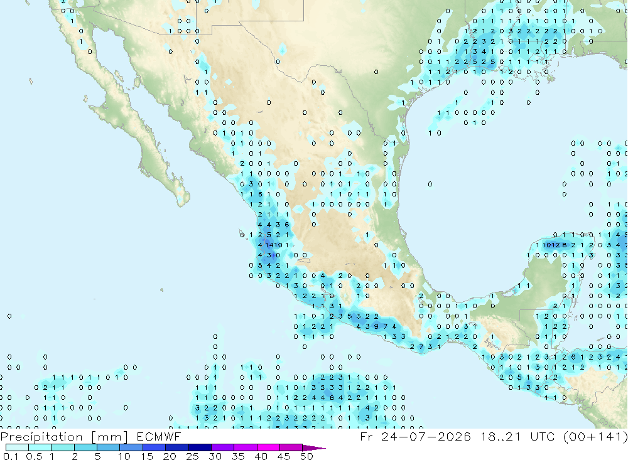Click the date 24-07-2026

[426, 436]
